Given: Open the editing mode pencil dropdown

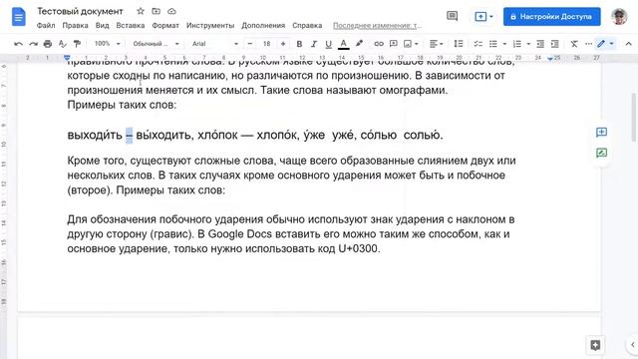Looking at the screenshot, I should pos(605,44).
